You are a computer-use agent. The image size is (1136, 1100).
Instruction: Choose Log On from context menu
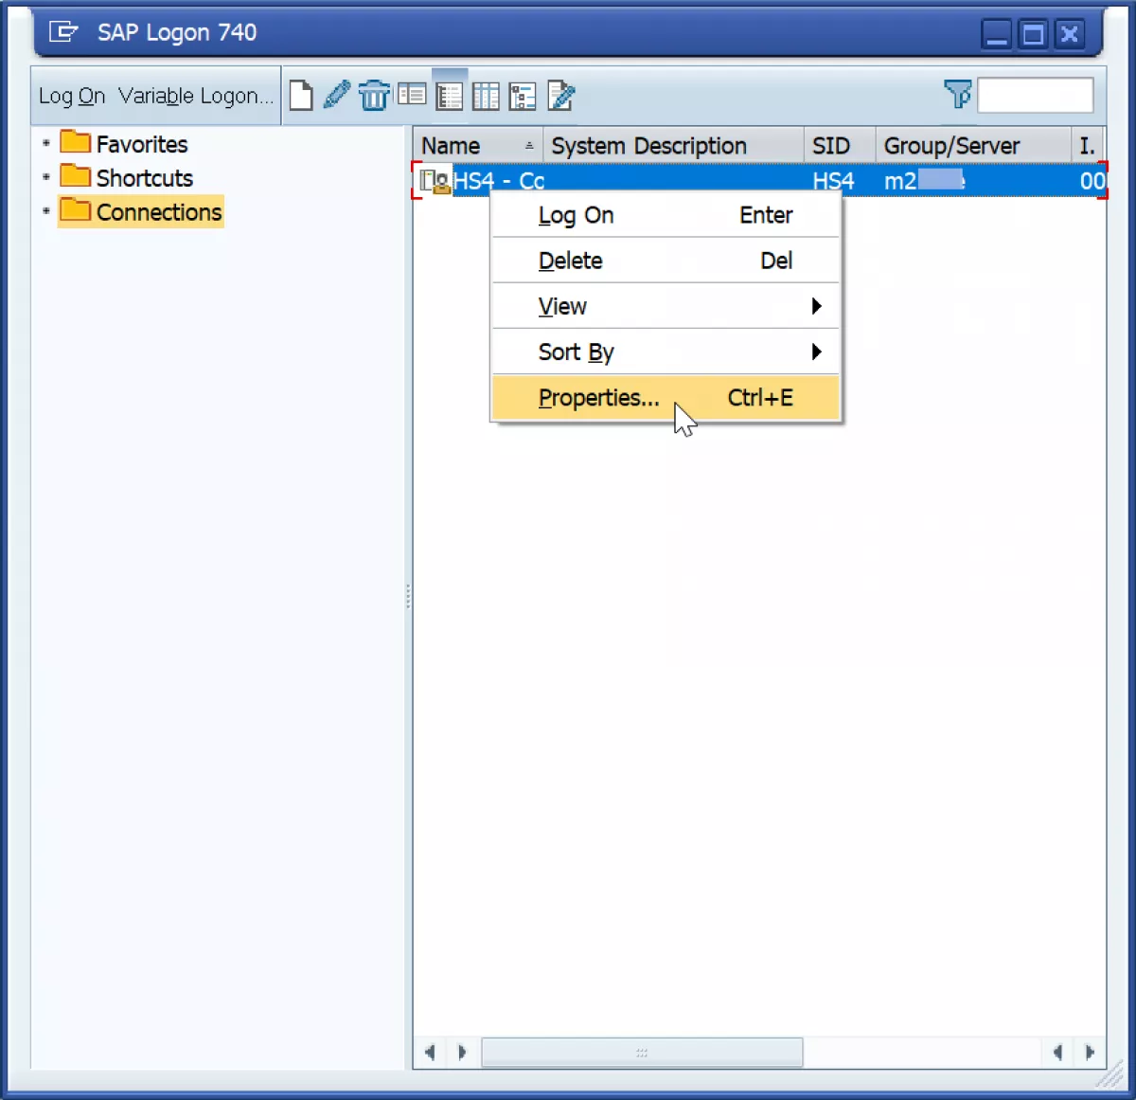pyautogui.click(x=666, y=215)
